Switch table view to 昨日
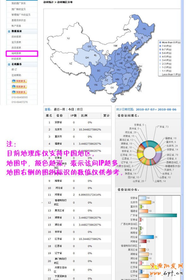Screen dimensions: 186x280 [80, 109]
